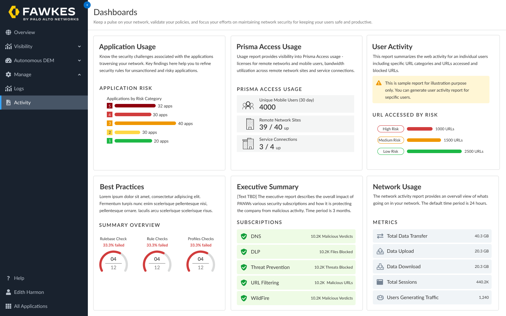Expand the Visibility menu chevron
The height and width of the screenshot is (316, 506).
(x=79, y=46)
